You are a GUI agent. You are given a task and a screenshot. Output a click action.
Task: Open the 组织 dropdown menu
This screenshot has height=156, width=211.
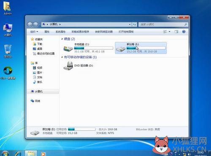tap(34, 32)
